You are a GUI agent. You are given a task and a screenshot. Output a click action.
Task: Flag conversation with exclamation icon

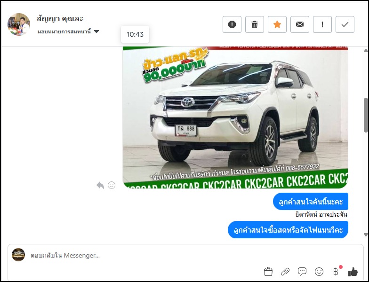point(322,24)
